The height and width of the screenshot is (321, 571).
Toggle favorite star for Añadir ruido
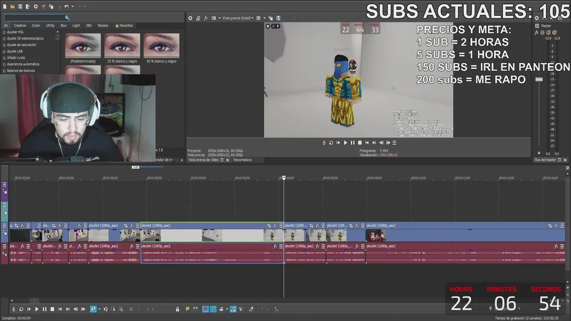pos(4,58)
